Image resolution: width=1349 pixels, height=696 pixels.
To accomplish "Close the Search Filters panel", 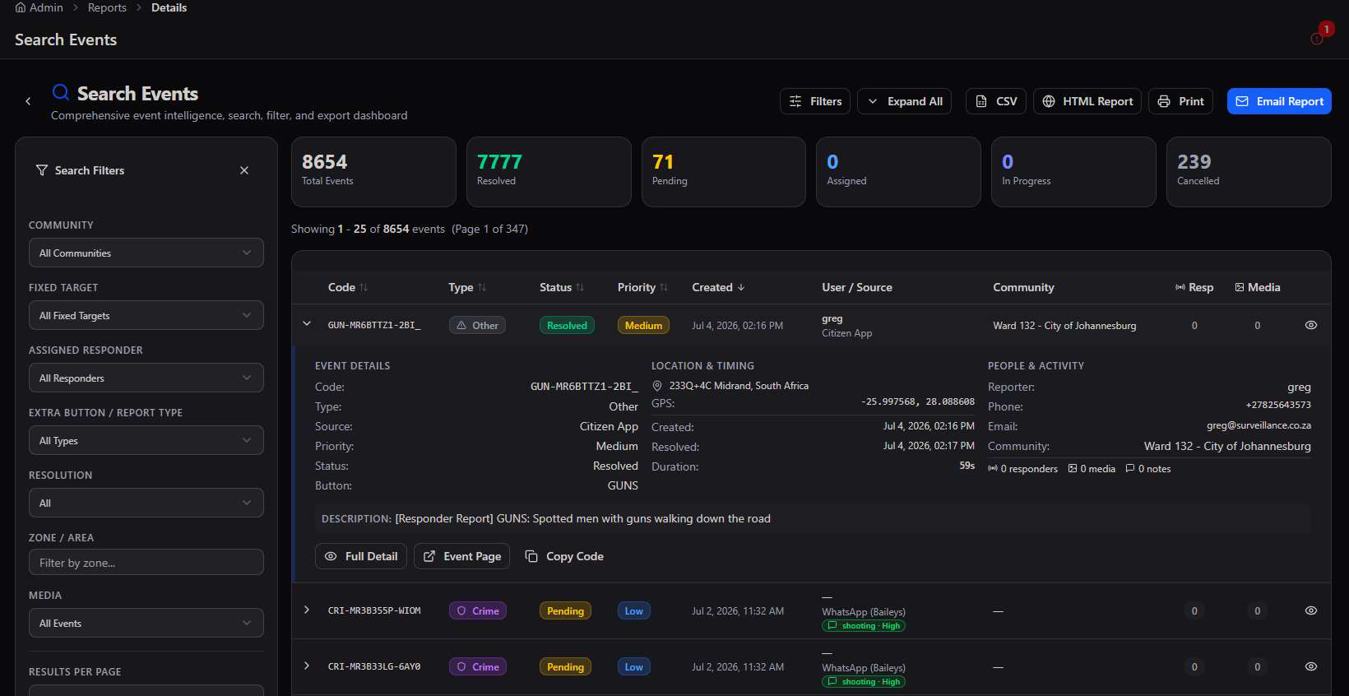I will [x=244, y=170].
